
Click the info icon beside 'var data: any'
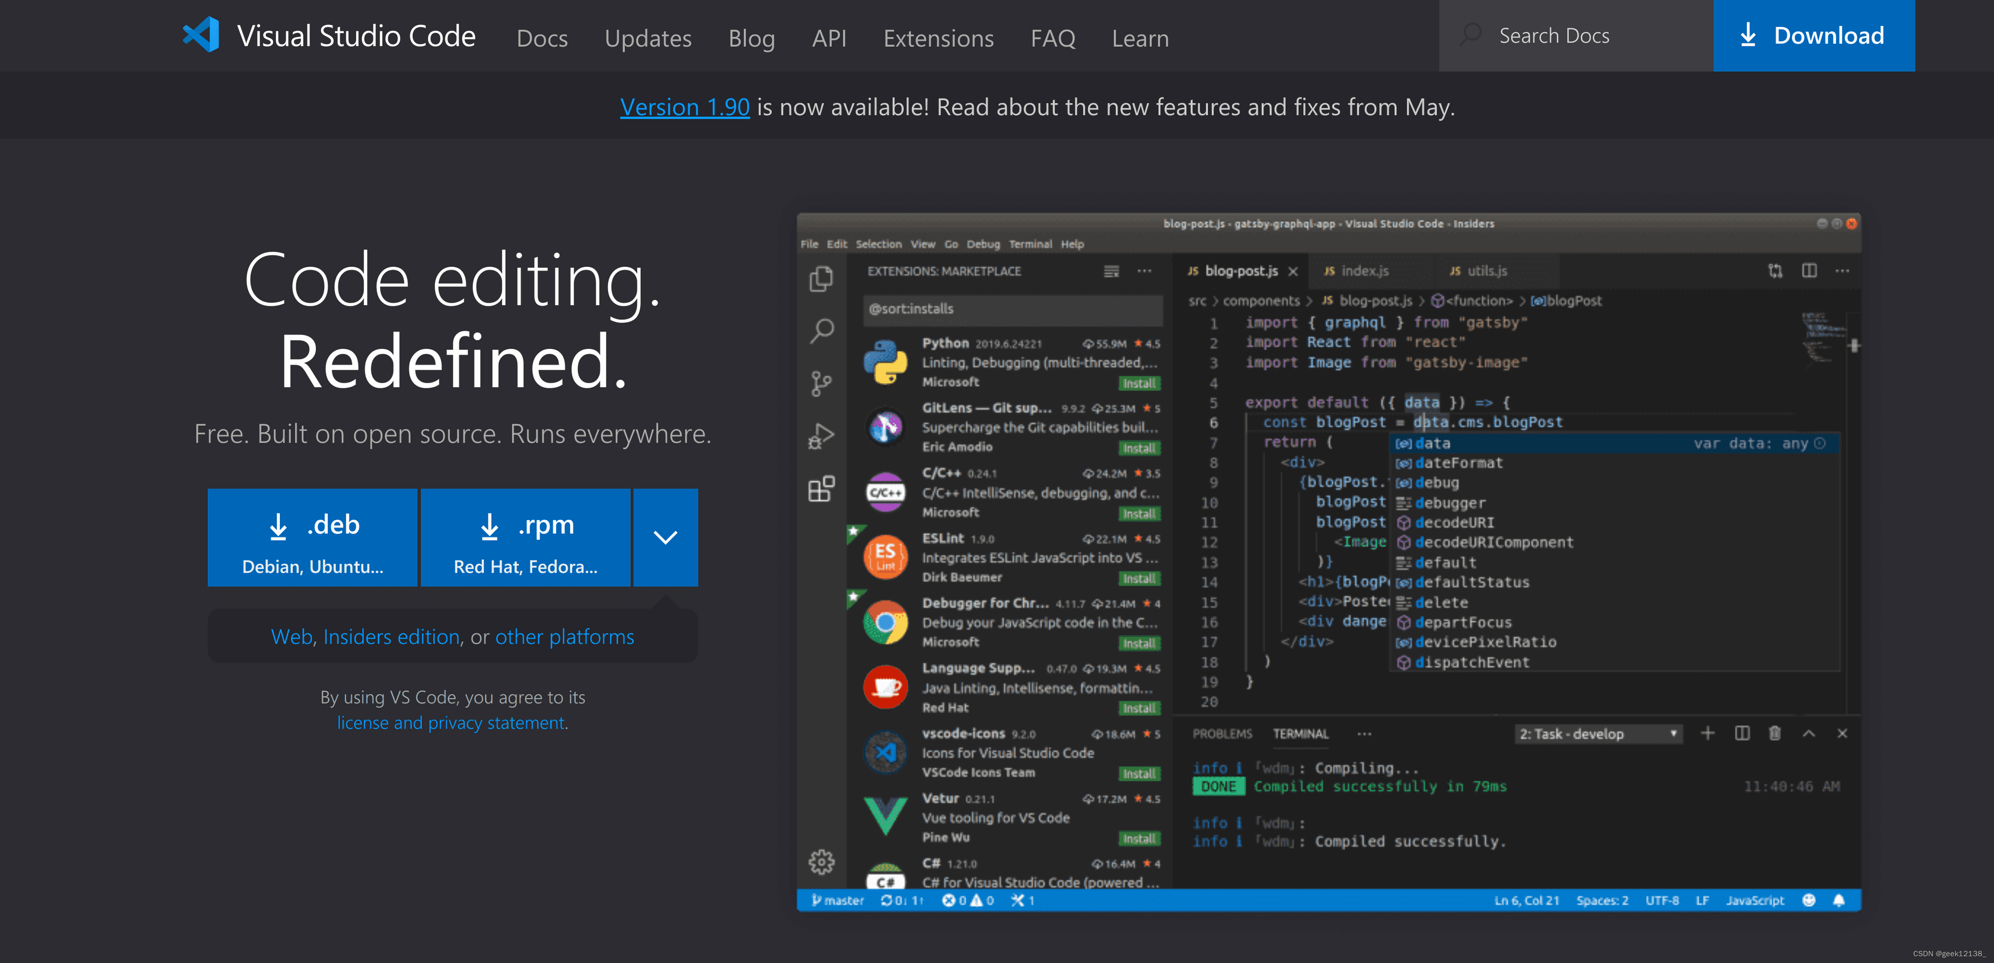pos(1820,443)
